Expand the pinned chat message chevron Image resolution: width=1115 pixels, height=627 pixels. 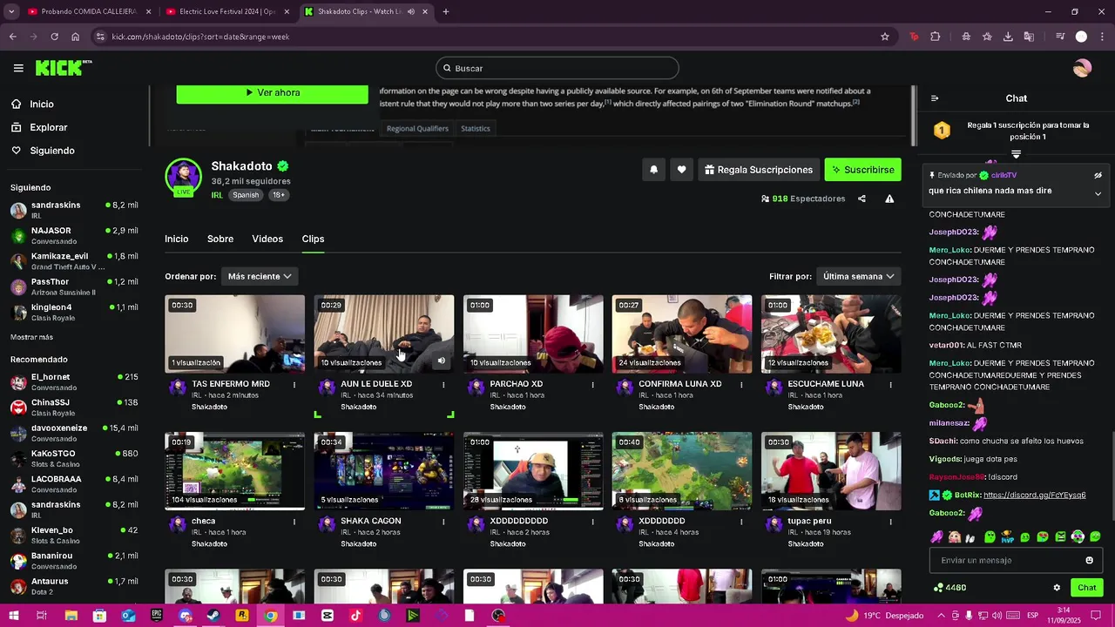[x=1098, y=193]
